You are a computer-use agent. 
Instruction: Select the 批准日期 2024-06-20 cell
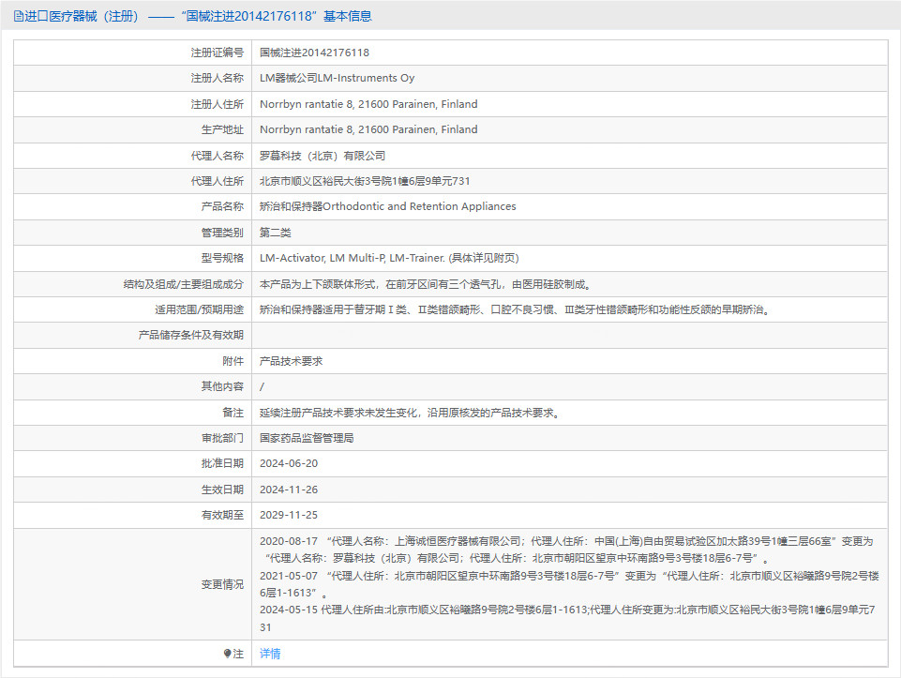[x=289, y=463]
